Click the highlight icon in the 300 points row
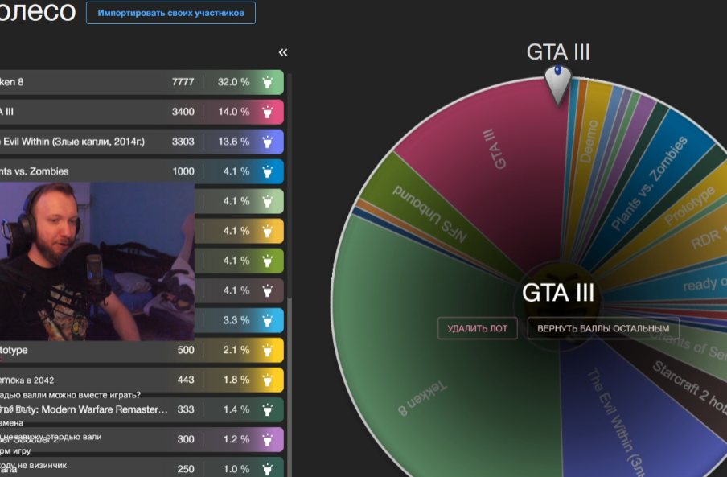The height and width of the screenshot is (477, 727). [268, 439]
